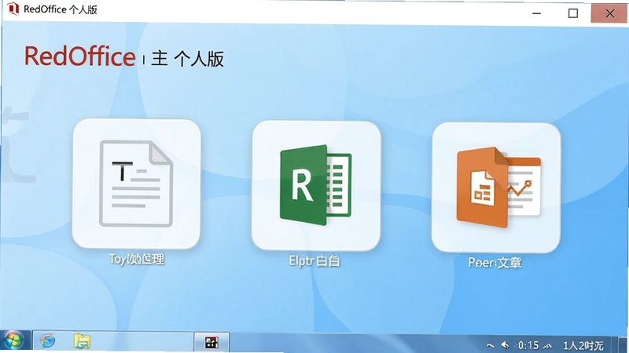Open the Windows Start orb

pyautogui.click(x=13, y=340)
